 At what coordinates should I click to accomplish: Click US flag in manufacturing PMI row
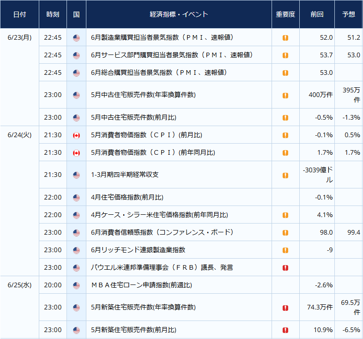(x=76, y=38)
